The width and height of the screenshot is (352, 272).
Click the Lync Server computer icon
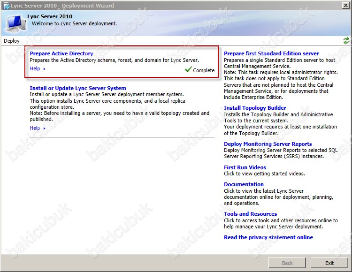click(x=15, y=23)
